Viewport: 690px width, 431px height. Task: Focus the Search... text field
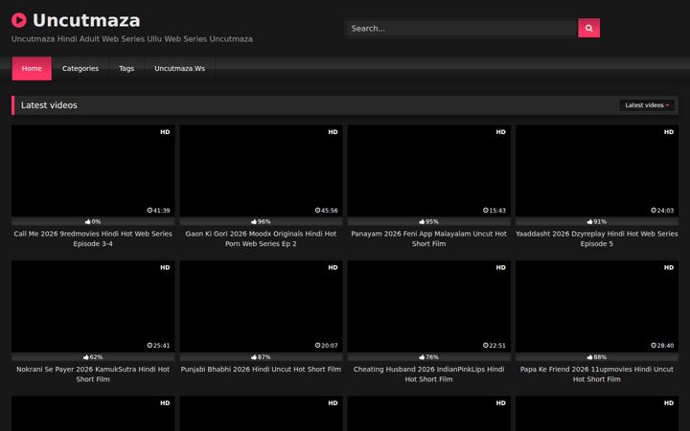[x=461, y=28]
